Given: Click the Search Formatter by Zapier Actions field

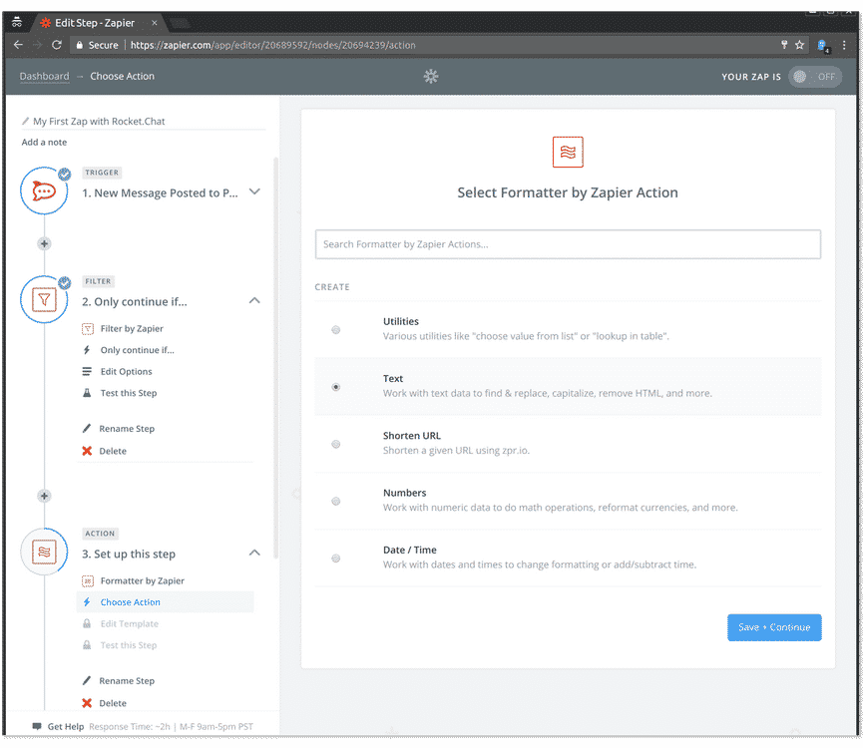Looking at the screenshot, I should 568,244.
